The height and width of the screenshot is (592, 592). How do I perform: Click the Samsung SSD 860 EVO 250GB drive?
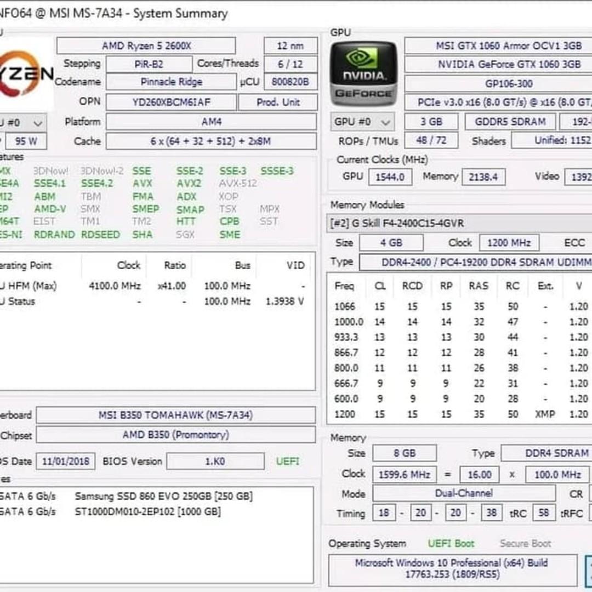coord(163,496)
